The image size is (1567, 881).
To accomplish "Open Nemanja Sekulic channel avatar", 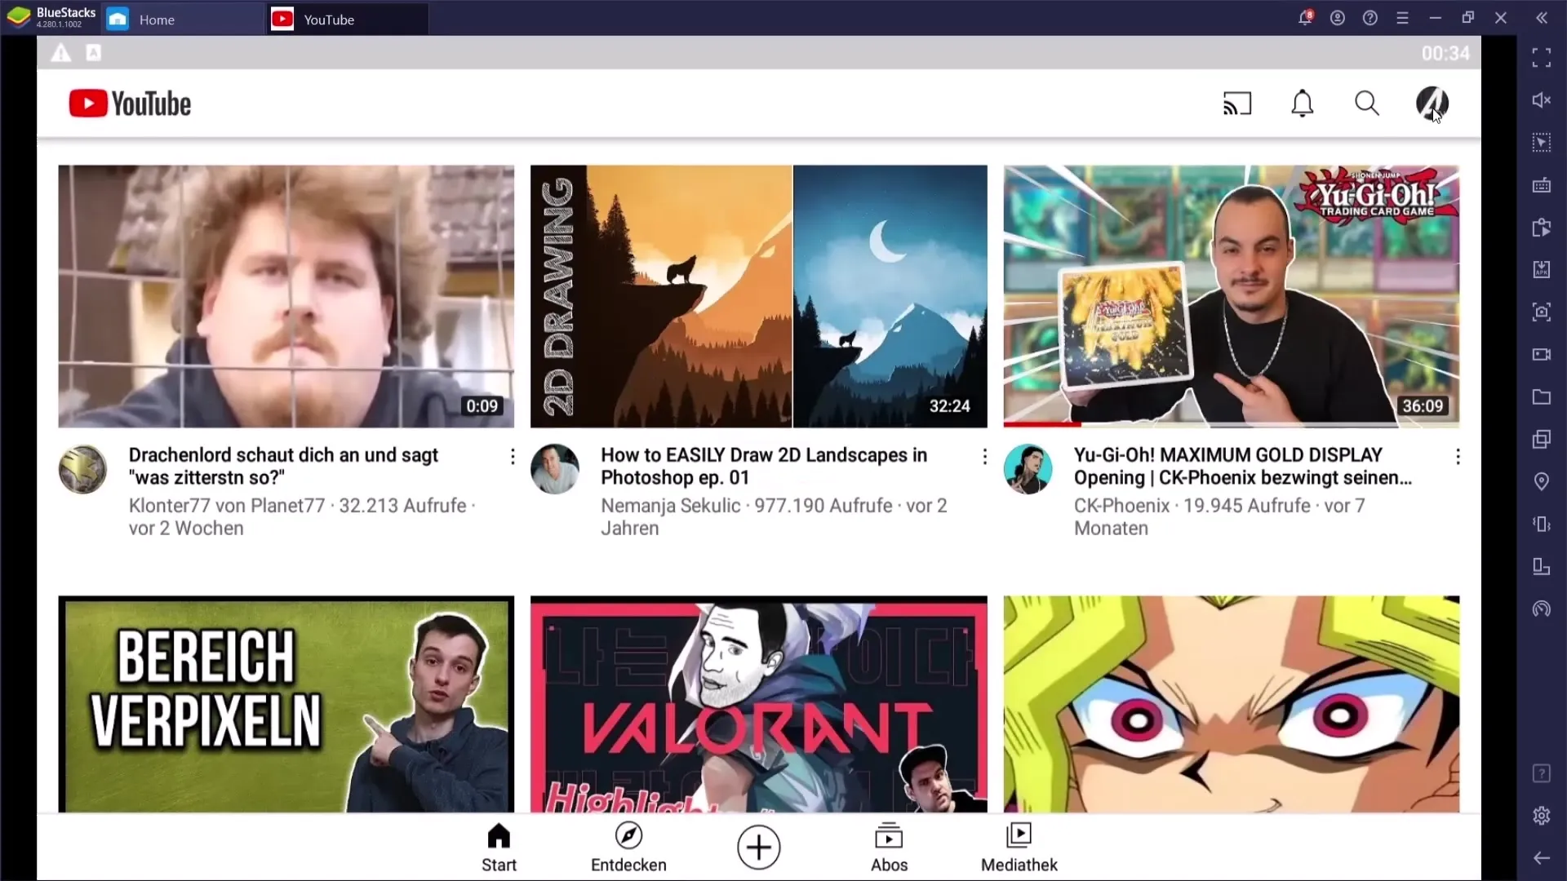I will pos(555,469).
